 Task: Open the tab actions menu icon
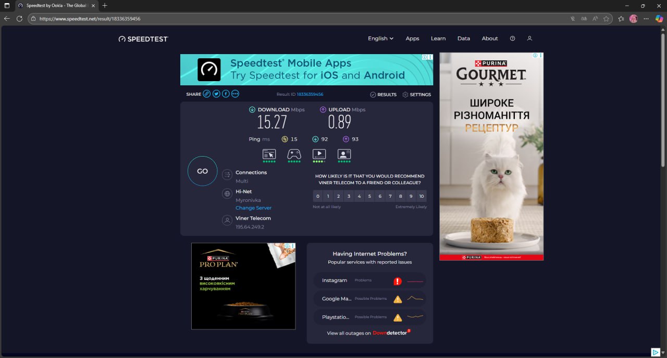click(7, 5)
